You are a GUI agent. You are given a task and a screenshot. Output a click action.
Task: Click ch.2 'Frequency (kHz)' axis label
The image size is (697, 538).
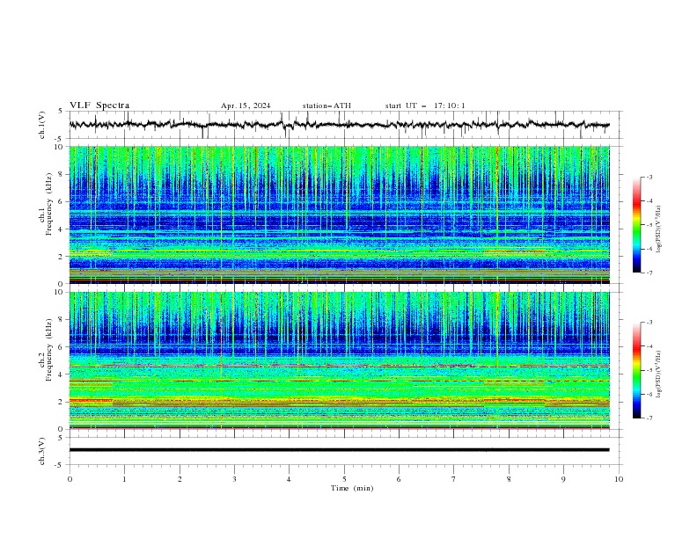(x=49, y=350)
